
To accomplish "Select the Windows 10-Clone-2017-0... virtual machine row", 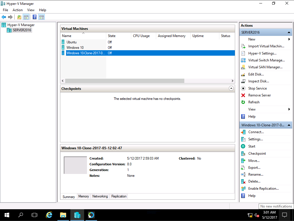I will point(148,53).
